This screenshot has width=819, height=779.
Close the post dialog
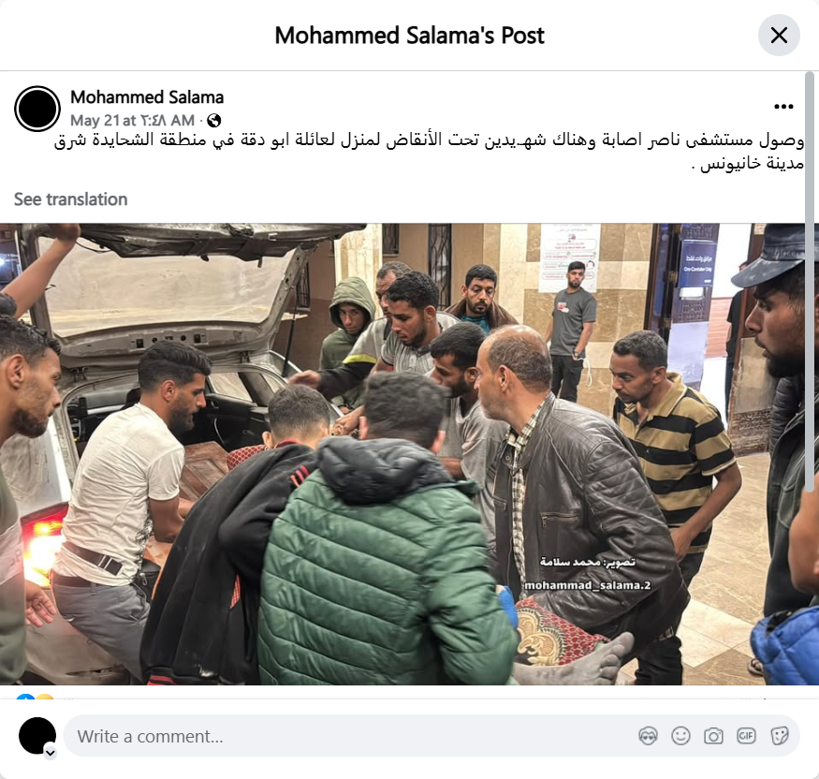(779, 36)
